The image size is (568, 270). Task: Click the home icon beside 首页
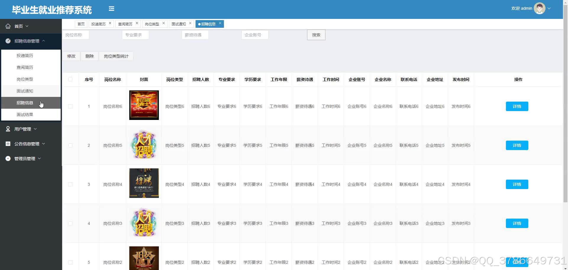[8, 26]
